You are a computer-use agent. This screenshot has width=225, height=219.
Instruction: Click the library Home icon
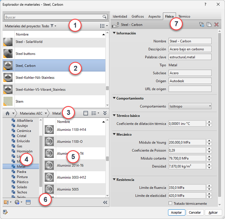(x=8, y=113)
